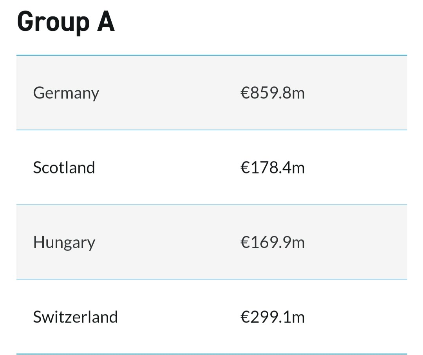Select the Switzerland team name

coord(75,317)
